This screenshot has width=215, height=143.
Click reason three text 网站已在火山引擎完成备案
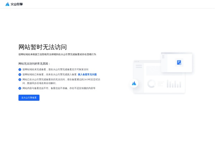coord(61,81)
